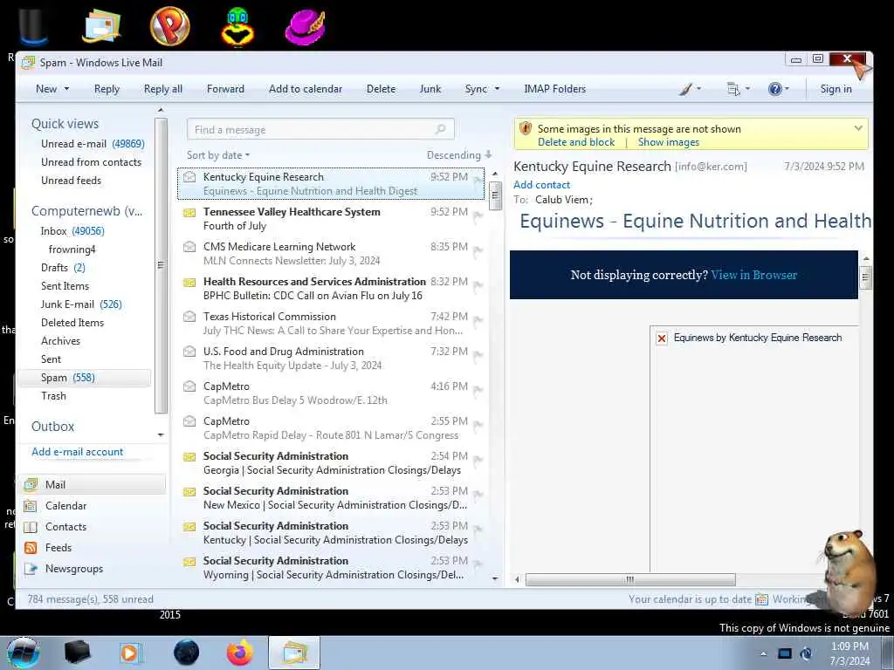The width and height of the screenshot is (894, 670).
Task: Open the Menus toolbar icon
Action: pyautogui.click(x=733, y=89)
